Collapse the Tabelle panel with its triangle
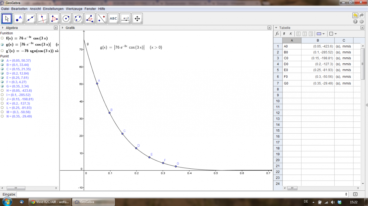Screen dimensions: 368x206 click(x=276, y=28)
